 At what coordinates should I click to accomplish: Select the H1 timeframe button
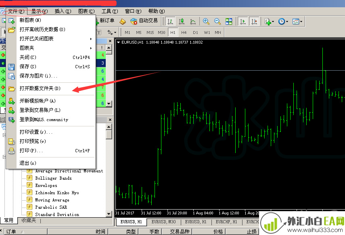(173, 33)
